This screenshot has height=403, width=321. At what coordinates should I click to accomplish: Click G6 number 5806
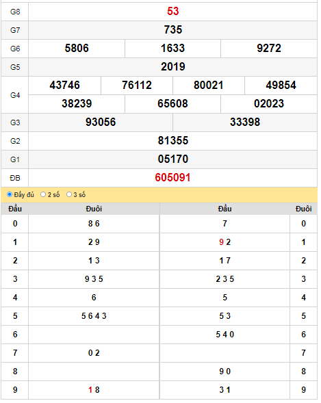coord(77,49)
